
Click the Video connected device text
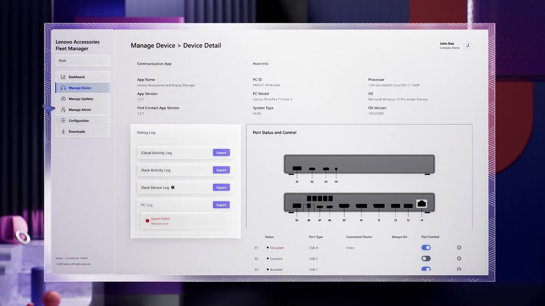(350, 248)
